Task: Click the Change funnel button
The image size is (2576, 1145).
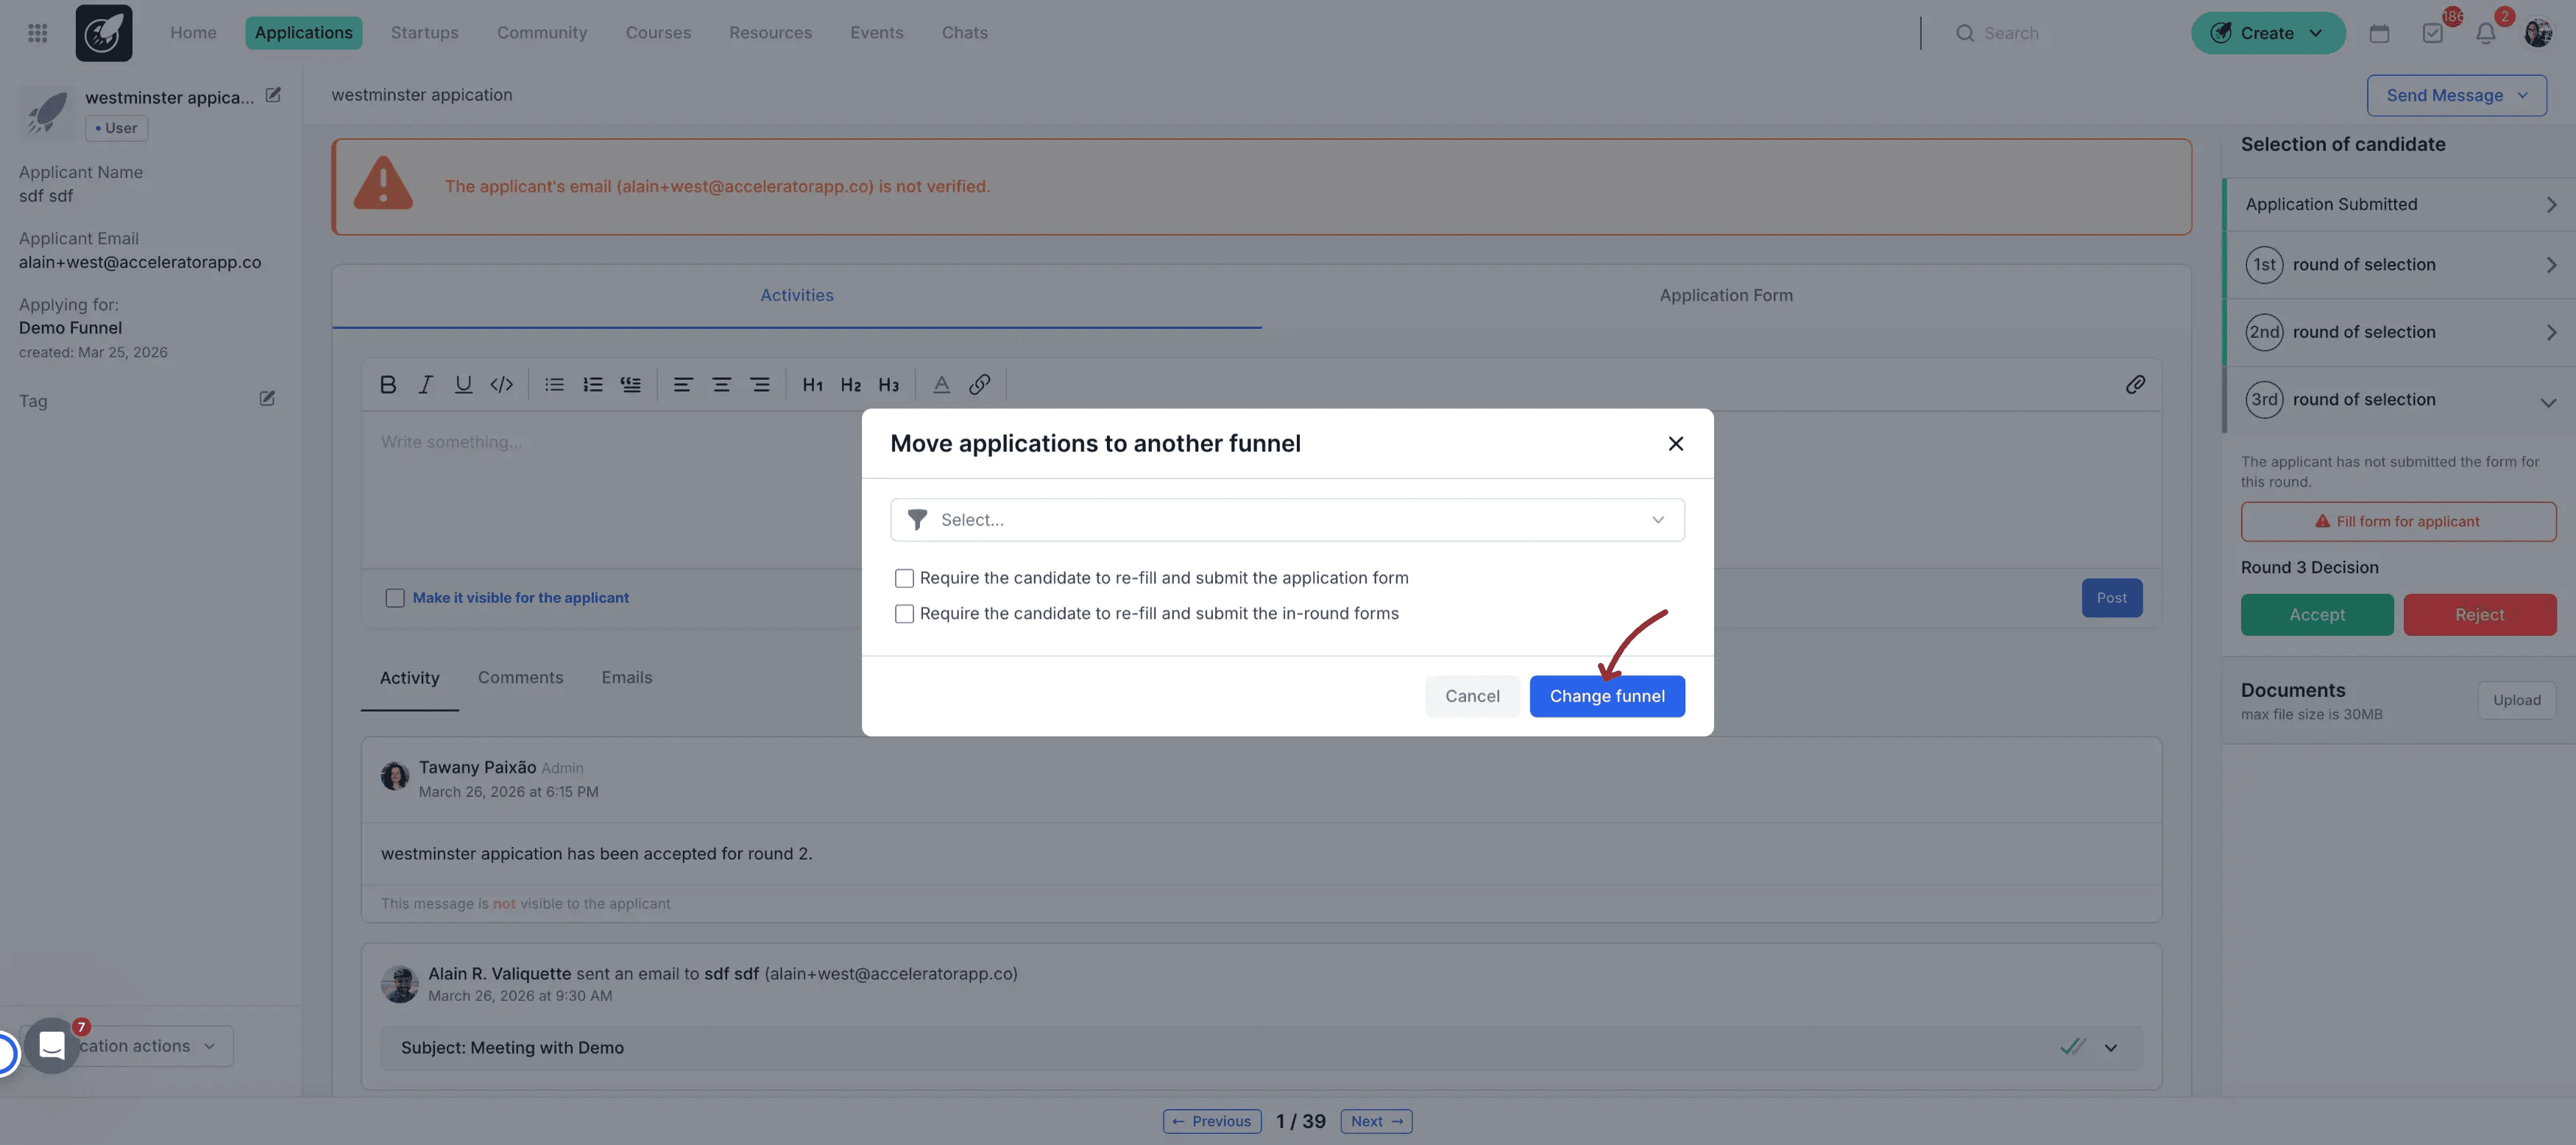Action: [1607, 696]
